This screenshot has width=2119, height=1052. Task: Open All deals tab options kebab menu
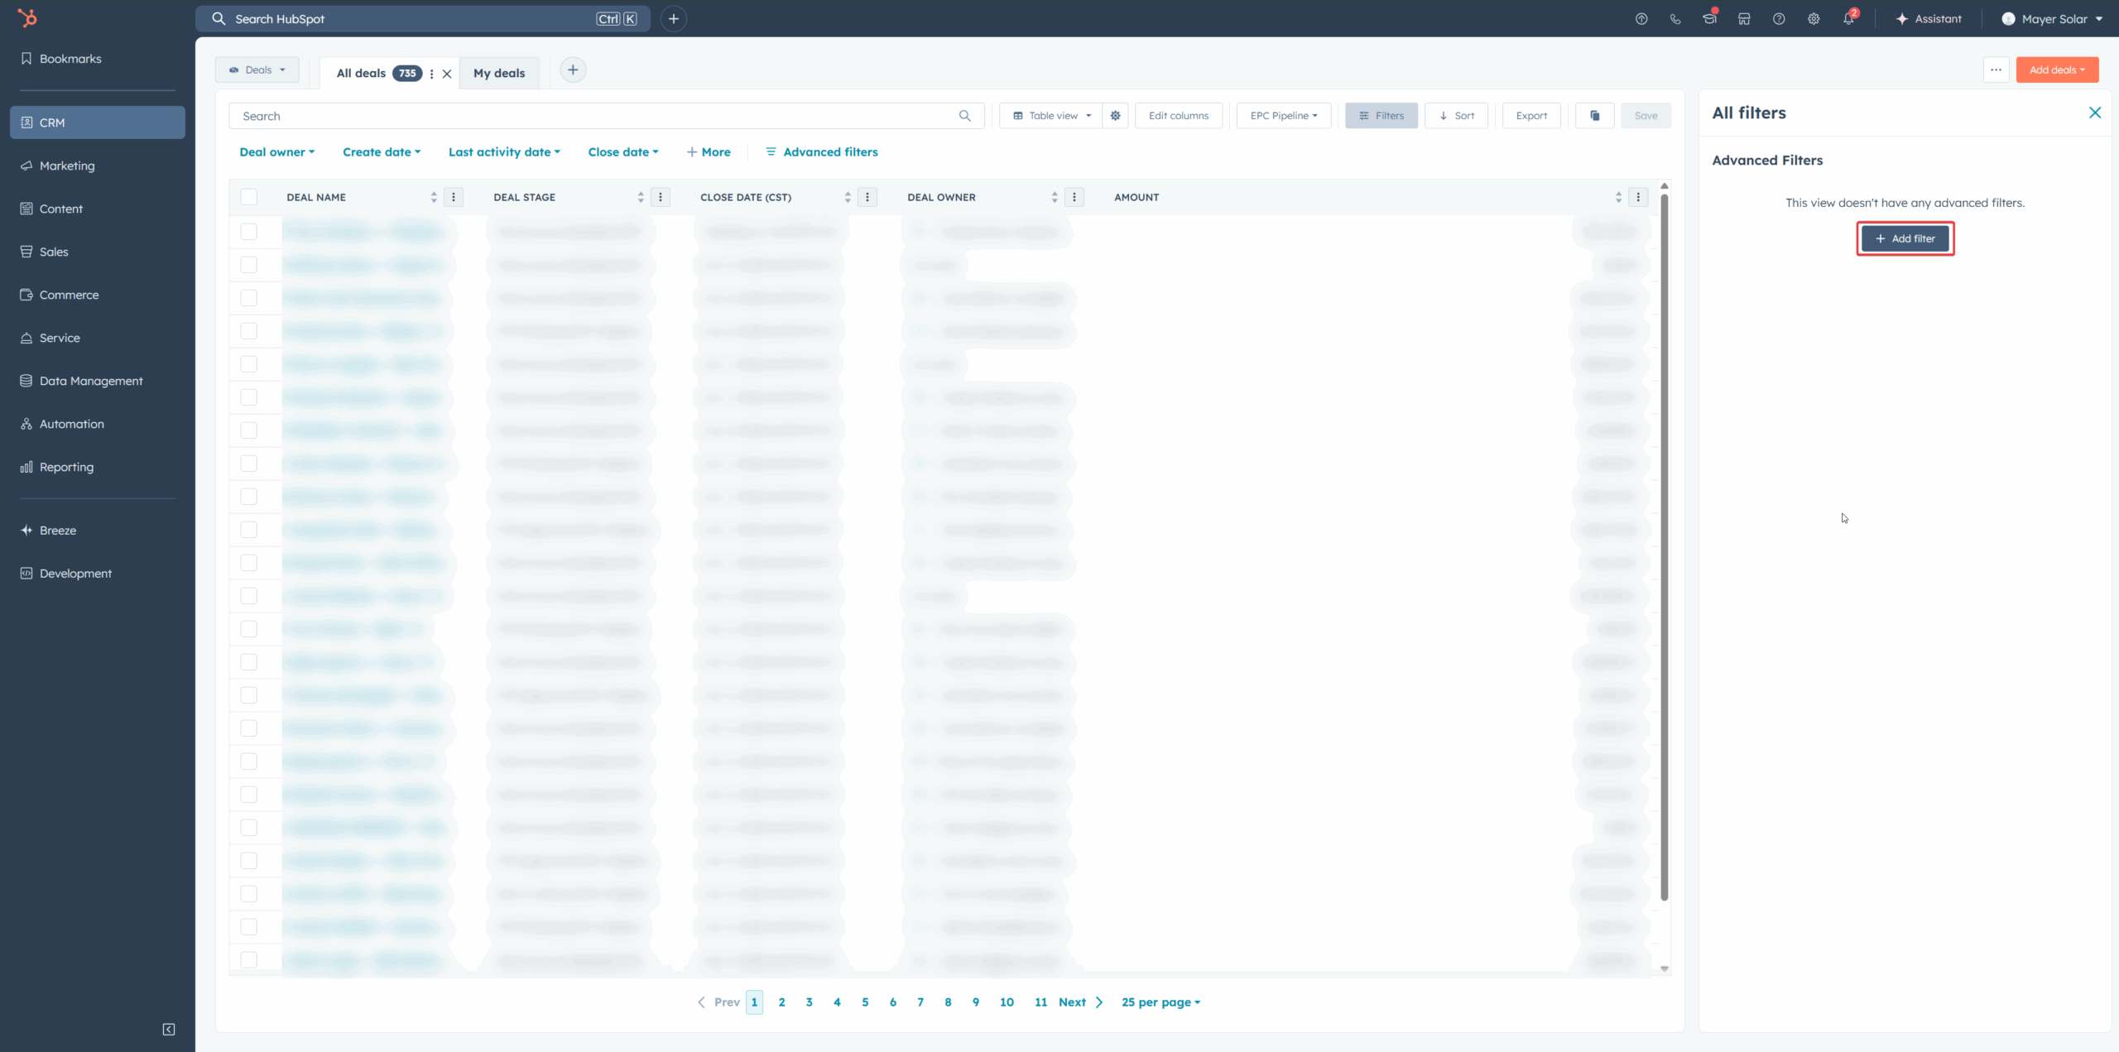pyautogui.click(x=431, y=74)
